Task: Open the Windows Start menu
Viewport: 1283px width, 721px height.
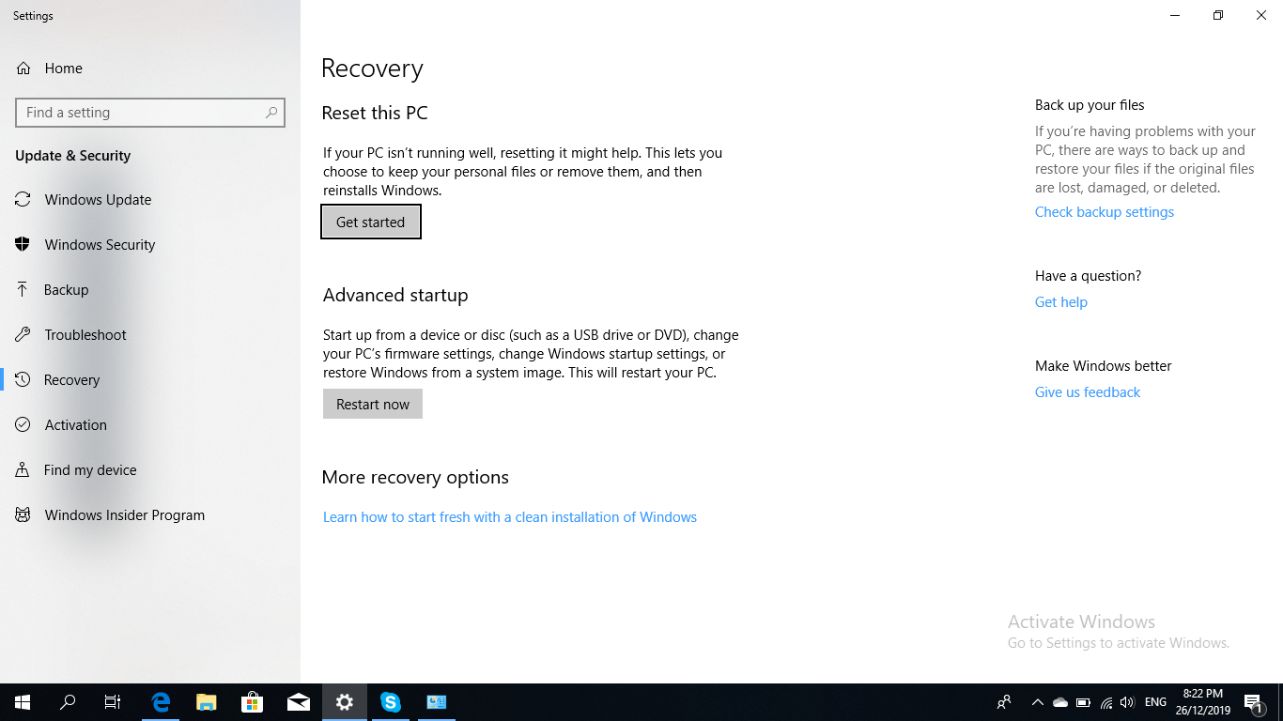Action: (x=23, y=702)
